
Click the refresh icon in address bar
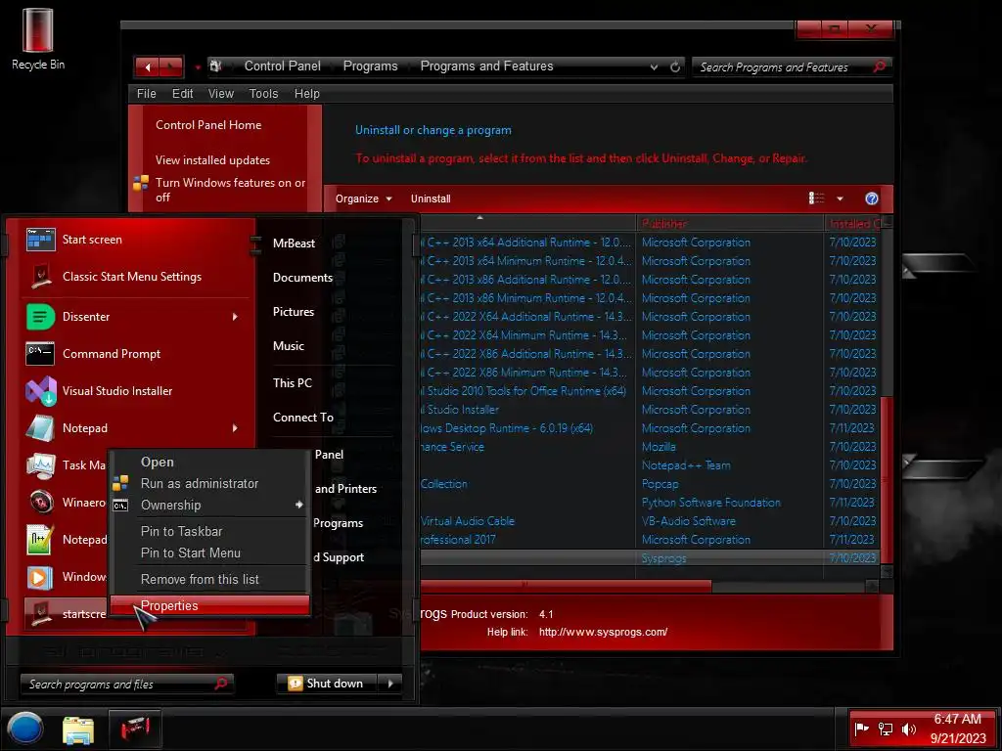(x=675, y=67)
